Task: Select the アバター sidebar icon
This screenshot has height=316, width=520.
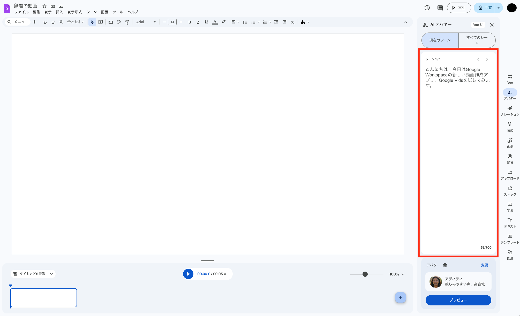Action: (510, 92)
